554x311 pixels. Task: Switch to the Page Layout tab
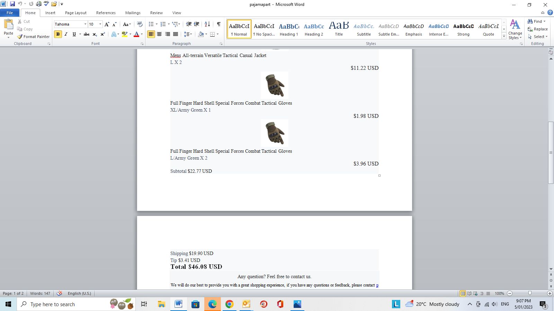pos(76,13)
